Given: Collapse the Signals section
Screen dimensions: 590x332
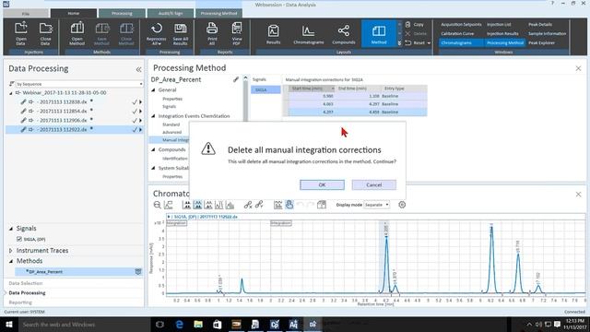Looking at the screenshot, I should 11,229.
